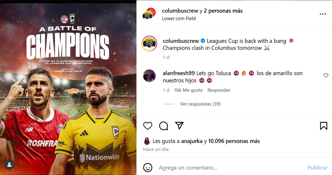Open the three-dot more options menu
Screen dimensions: 332x175
coord(323,14)
